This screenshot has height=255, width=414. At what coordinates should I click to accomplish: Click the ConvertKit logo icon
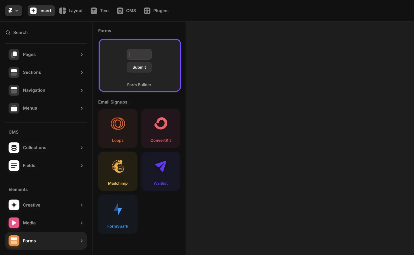(161, 123)
